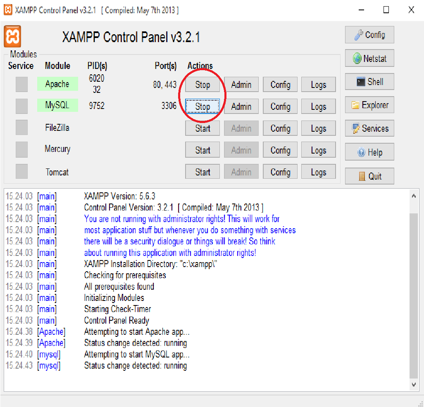Open Config from the top-right panel
424x407 pixels.
tap(369, 35)
